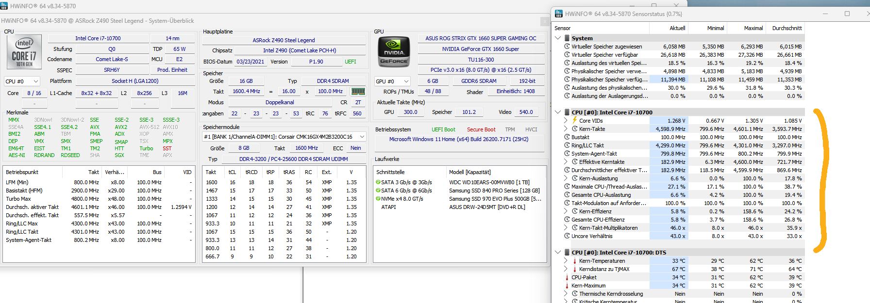
Task: Select the WDC WD10EARS-00MVWB0 drive entry
Action: [459, 182]
